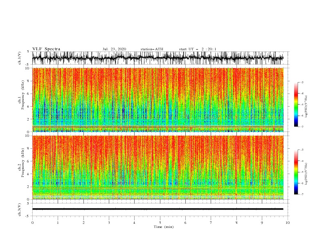Click the '-3' label on the ch.1 color bar
Screen dimensions: 324x250
click(x=301, y=82)
